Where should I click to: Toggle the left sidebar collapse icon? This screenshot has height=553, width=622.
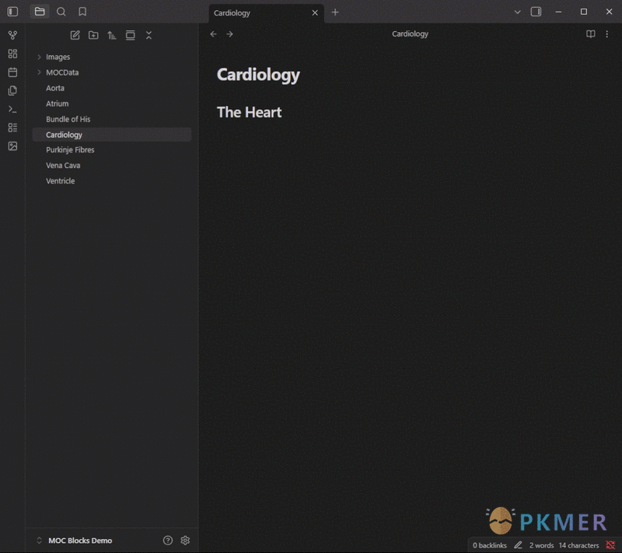click(x=12, y=12)
